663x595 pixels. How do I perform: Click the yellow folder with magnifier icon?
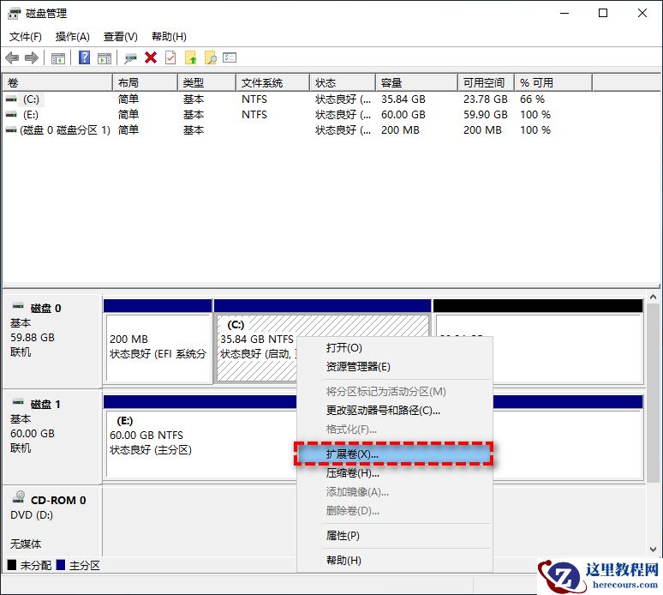coord(211,57)
